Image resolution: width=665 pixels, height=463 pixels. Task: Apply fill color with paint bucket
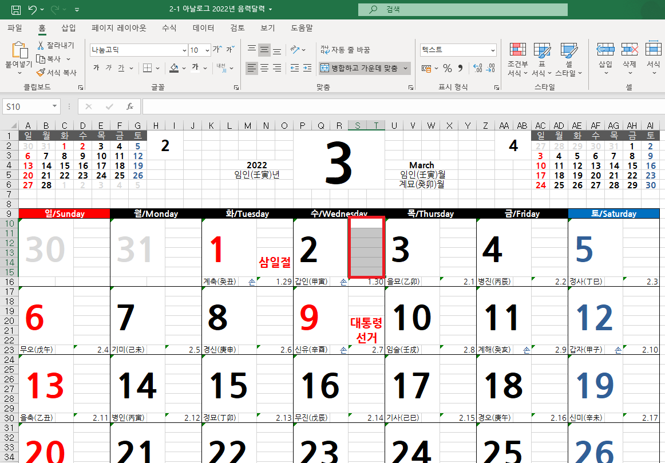click(174, 68)
